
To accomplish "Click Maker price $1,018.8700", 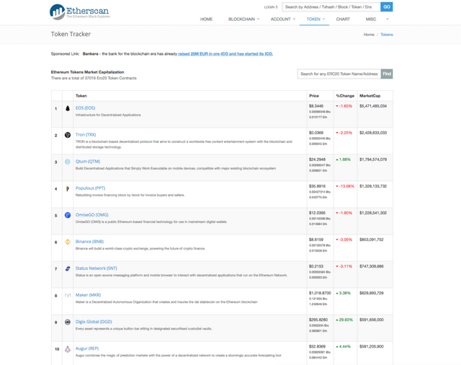I will click(320, 293).
